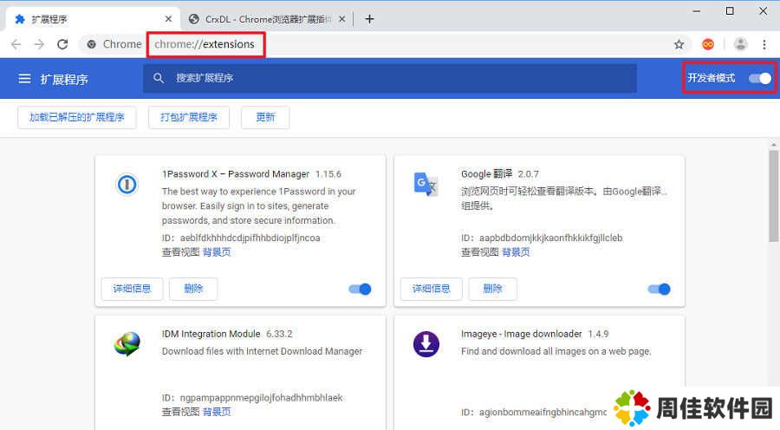Click the 搜索扩展程序 search field
Viewport: 780px width, 430px height.
coord(390,78)
